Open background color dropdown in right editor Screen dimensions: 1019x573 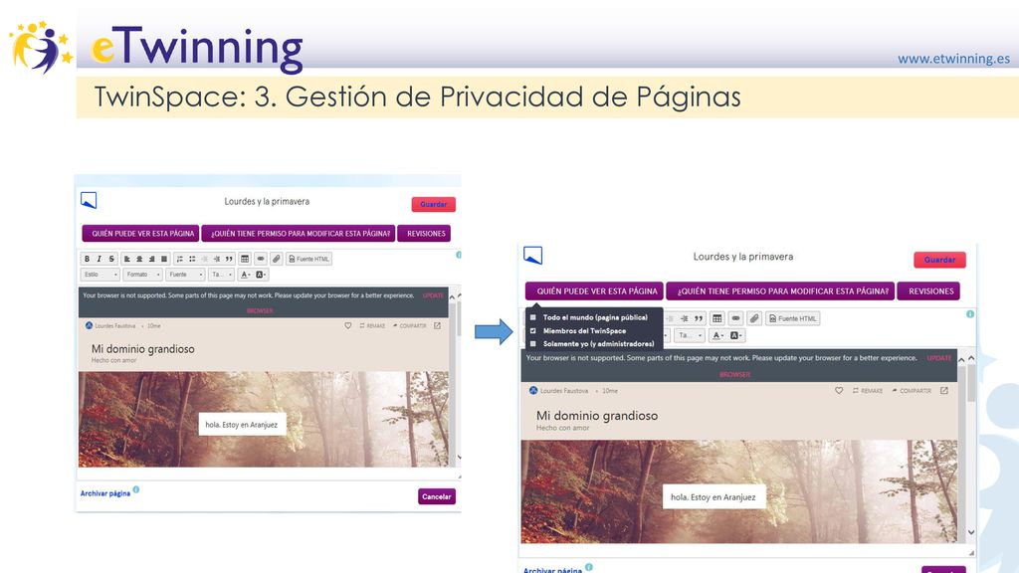point(735,335)
